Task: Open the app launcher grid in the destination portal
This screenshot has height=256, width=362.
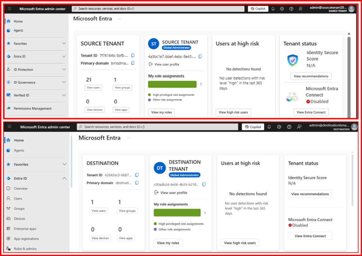Action: (10, 127)
